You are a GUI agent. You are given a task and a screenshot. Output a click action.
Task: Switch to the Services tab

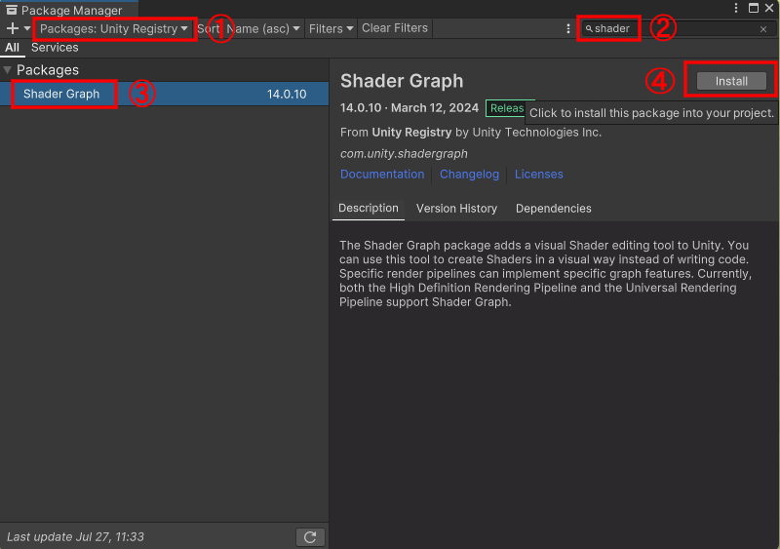55,48
